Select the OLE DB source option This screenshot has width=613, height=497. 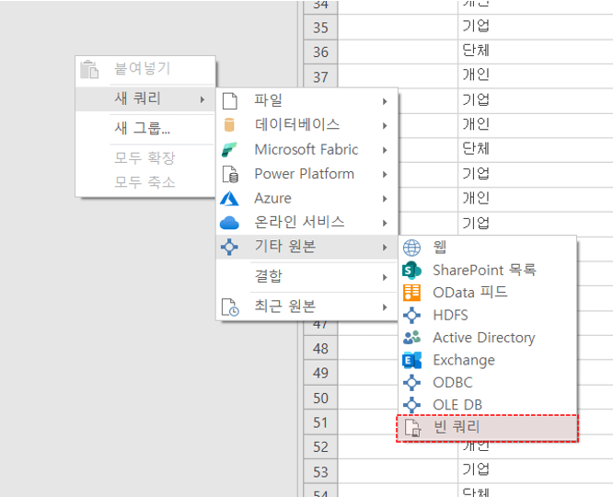point(457,405)
